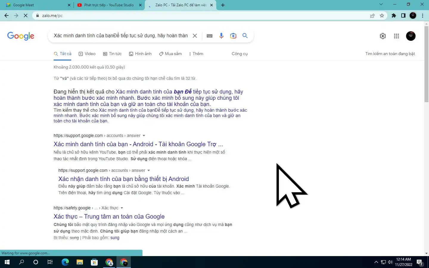Select the Zalo PC browser tab
429x268 pixels.
(x=181, y=5)
